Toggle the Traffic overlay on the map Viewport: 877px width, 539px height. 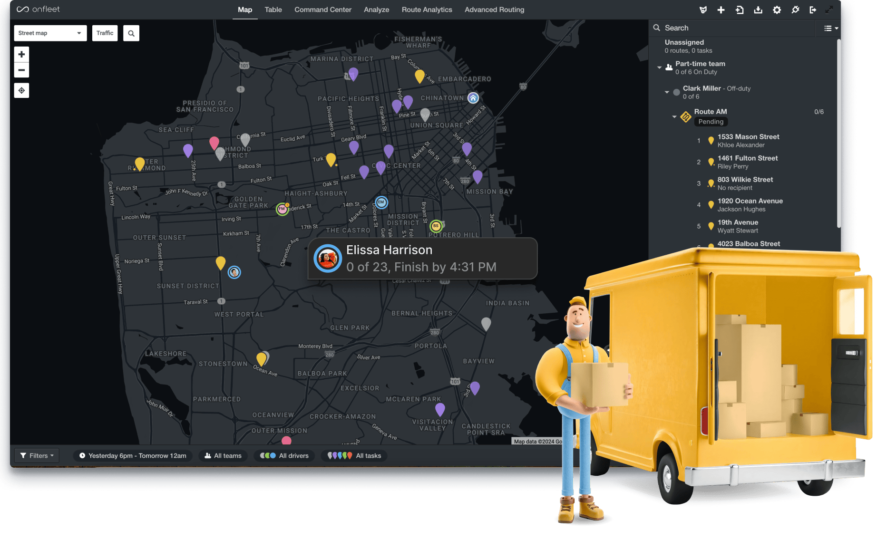click(x=105, y=33)
